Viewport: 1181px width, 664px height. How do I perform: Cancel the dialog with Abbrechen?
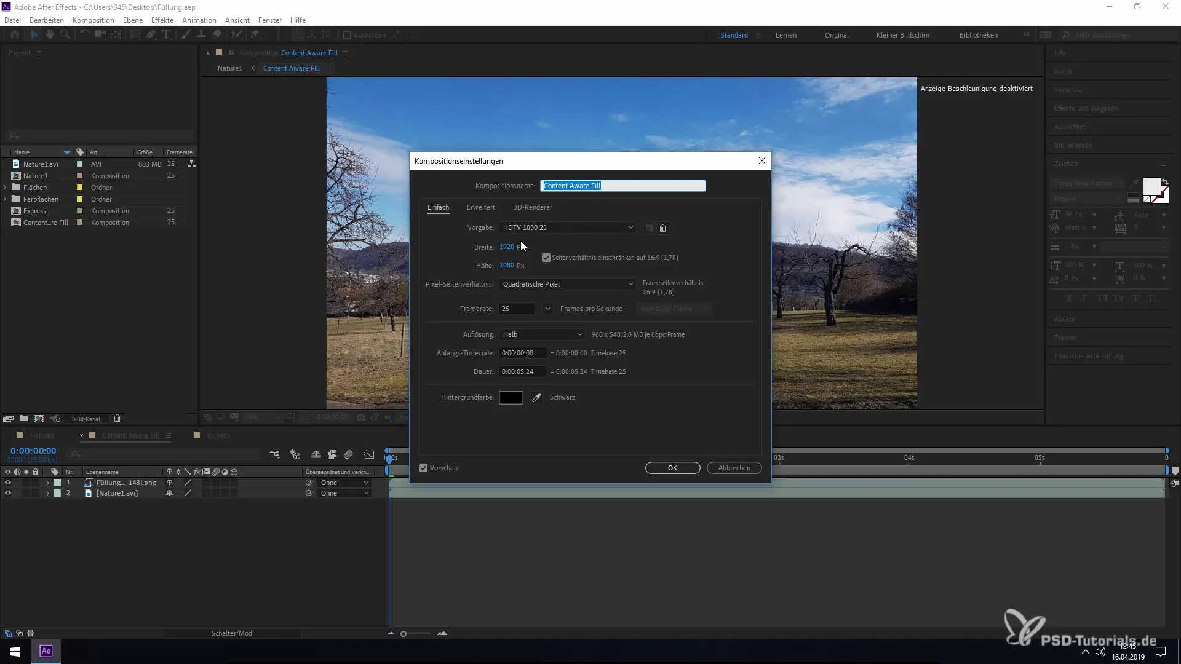pos(734,468)
